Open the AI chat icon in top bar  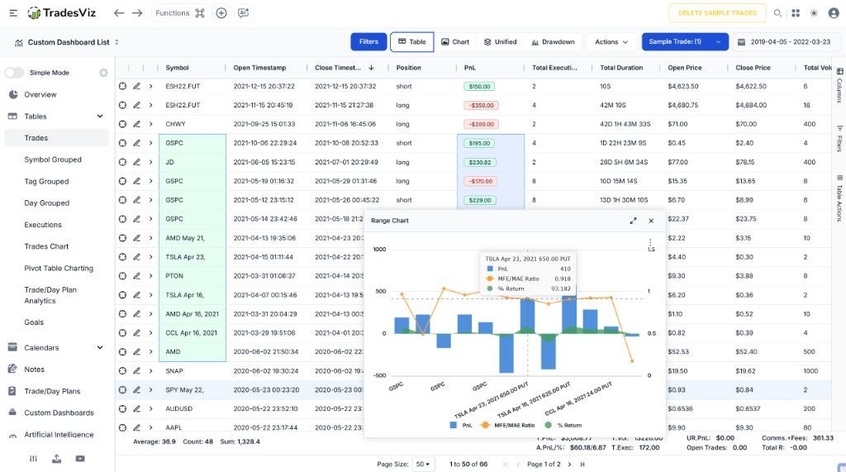point(244,13)
